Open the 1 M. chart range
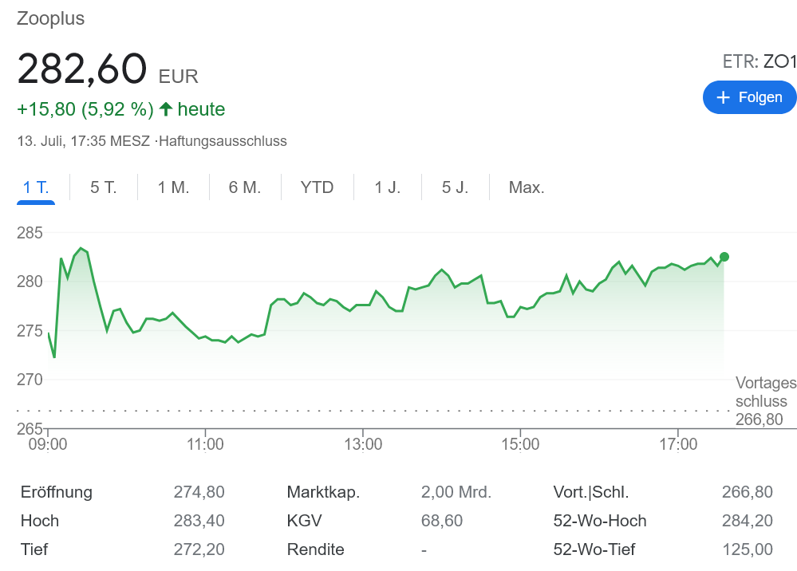This screenshot has width=797, height=571. tap(173, 187)
